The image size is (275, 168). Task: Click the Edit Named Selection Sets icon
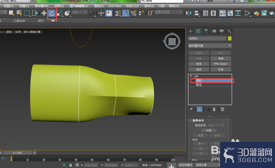[x=150, y=13]
